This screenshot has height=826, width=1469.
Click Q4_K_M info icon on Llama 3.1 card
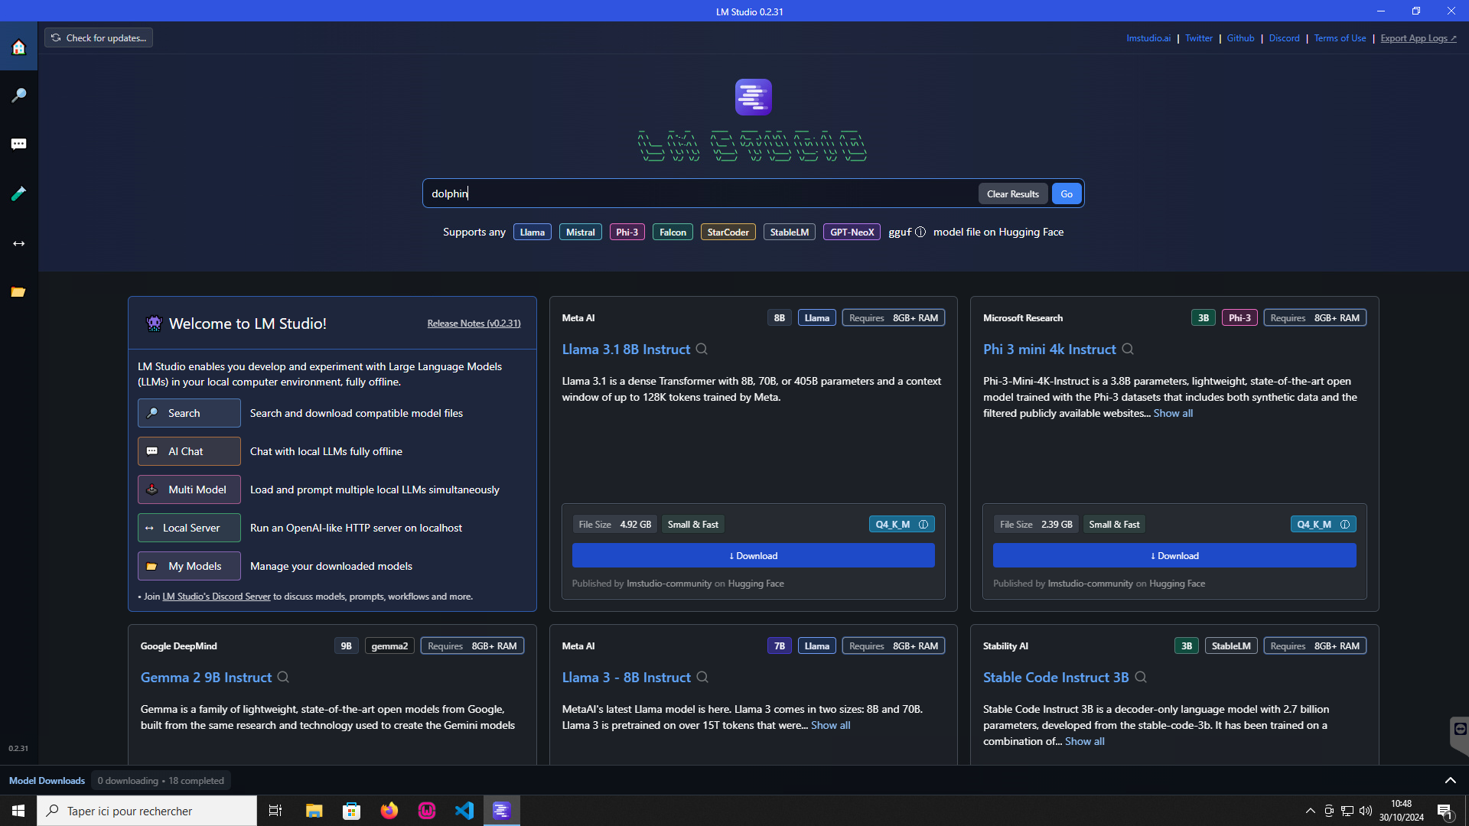tap(923, 525)
